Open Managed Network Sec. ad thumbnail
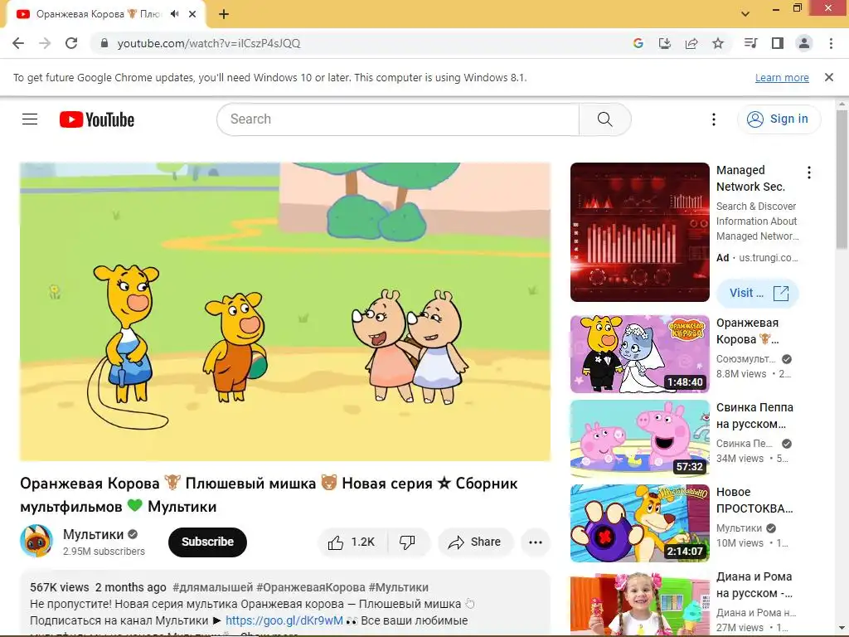The width and height of the screenshot is (849, 637). pyautogui.click(x=639, y=232)
